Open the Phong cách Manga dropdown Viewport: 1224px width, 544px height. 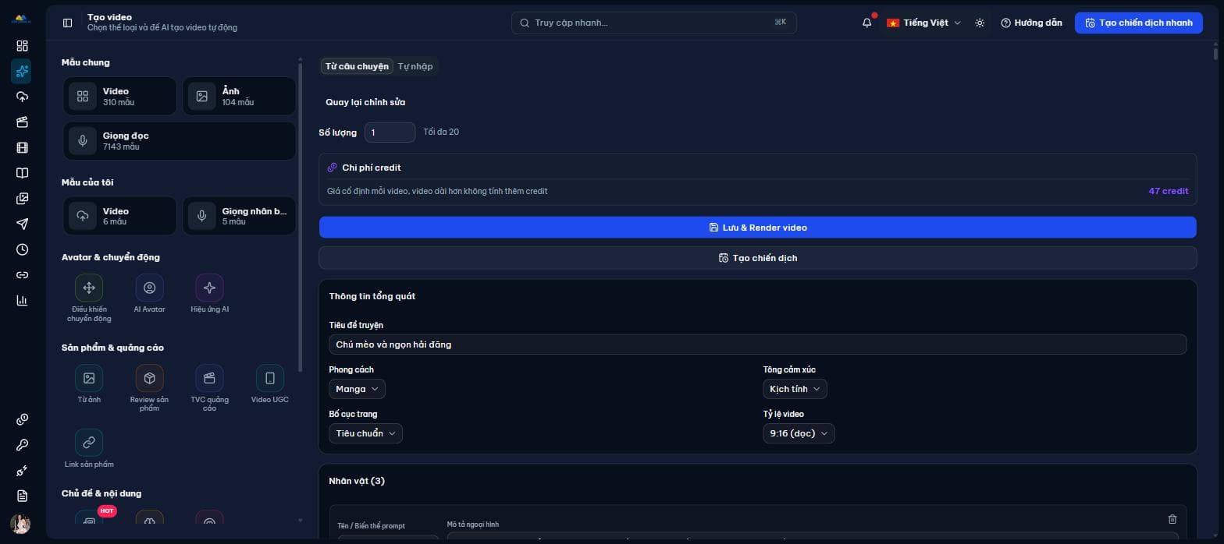(x=357, y=389)
